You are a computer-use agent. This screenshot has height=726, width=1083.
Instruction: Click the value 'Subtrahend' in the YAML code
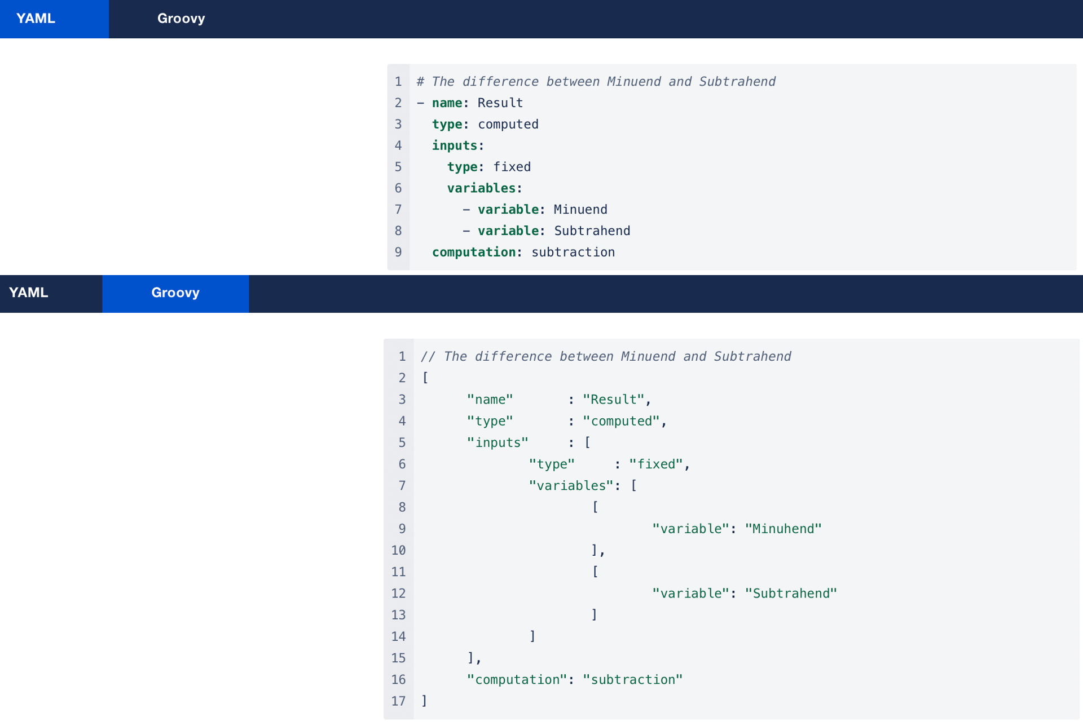592,231
